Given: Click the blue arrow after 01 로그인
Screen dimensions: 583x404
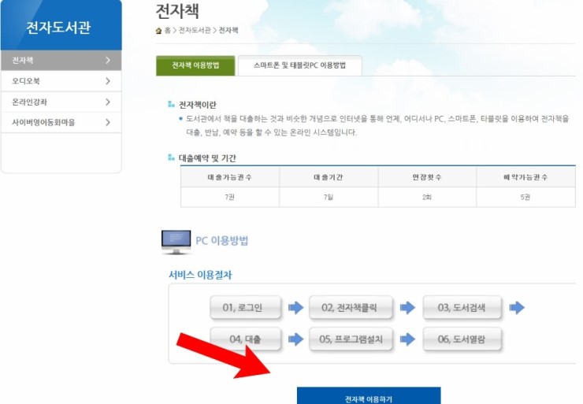Looking at the screenshot, I should 295,308.
